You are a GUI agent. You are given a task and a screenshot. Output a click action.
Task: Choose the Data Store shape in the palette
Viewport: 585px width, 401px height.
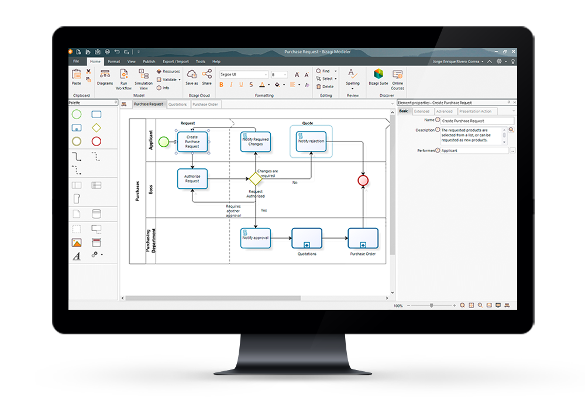(x=97, y=213)
